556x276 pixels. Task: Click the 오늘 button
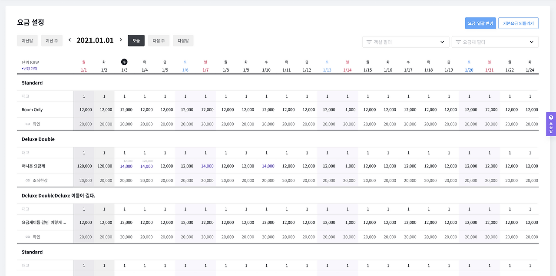(136, 40)
